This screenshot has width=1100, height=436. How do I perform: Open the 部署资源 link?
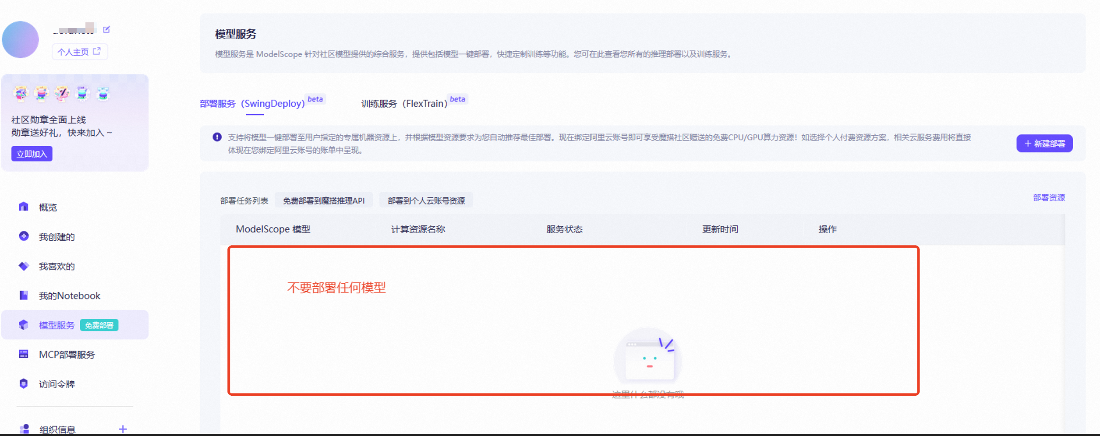click(x=1048, y=197)
